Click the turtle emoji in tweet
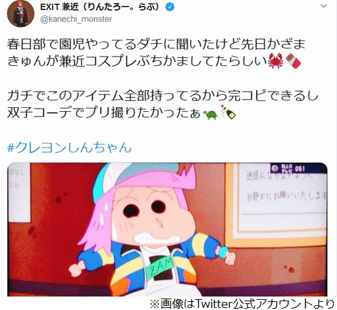This screenshot has width=337, height=310. (210, 114)
